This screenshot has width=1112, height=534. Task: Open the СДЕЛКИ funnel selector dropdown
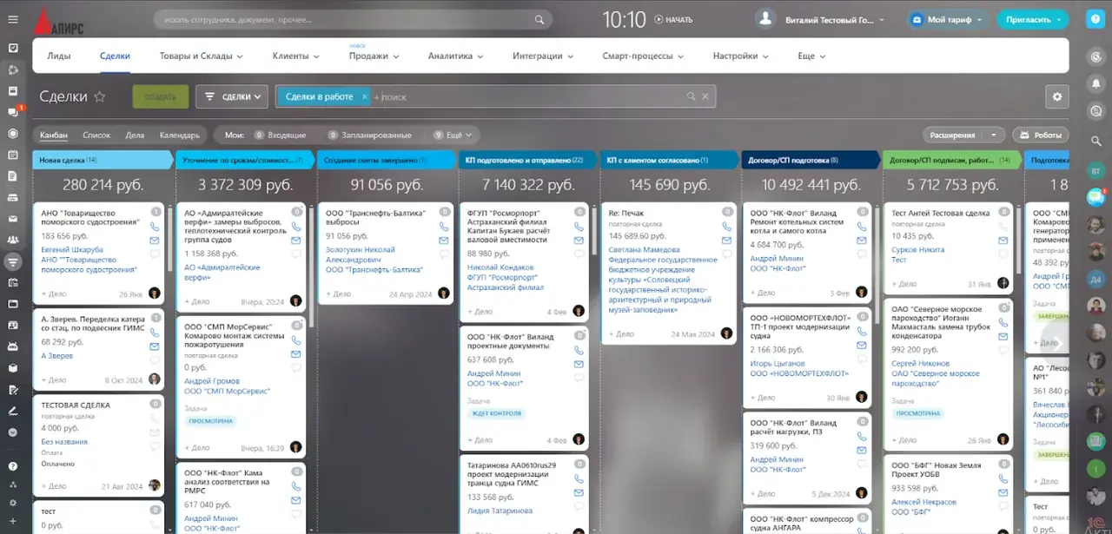click(233, 97)
